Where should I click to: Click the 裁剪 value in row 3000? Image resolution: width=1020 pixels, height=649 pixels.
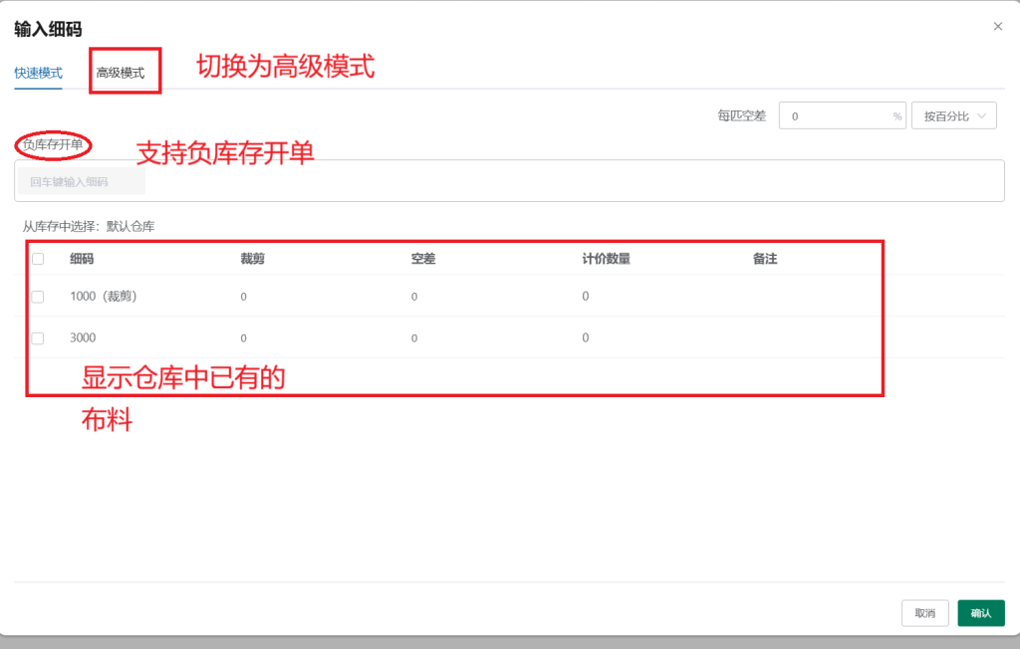click(243, 338)
